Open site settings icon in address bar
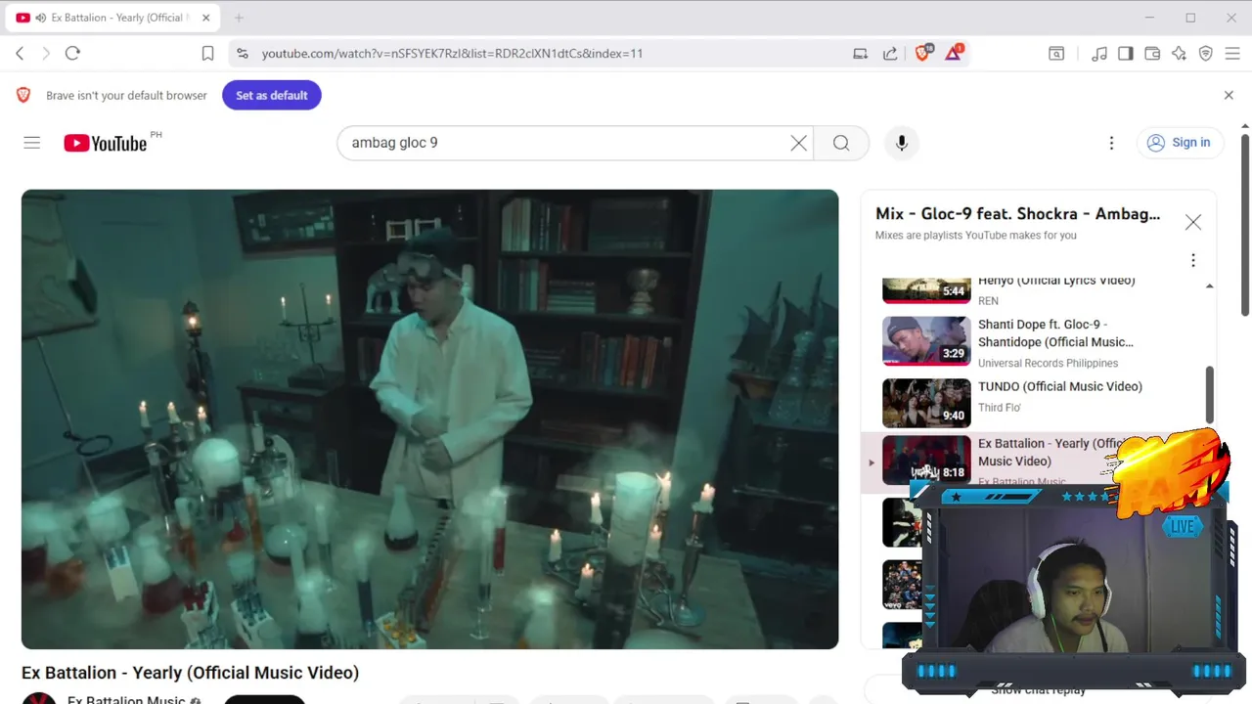The image size is (1252, 704). tap(243, 54)
